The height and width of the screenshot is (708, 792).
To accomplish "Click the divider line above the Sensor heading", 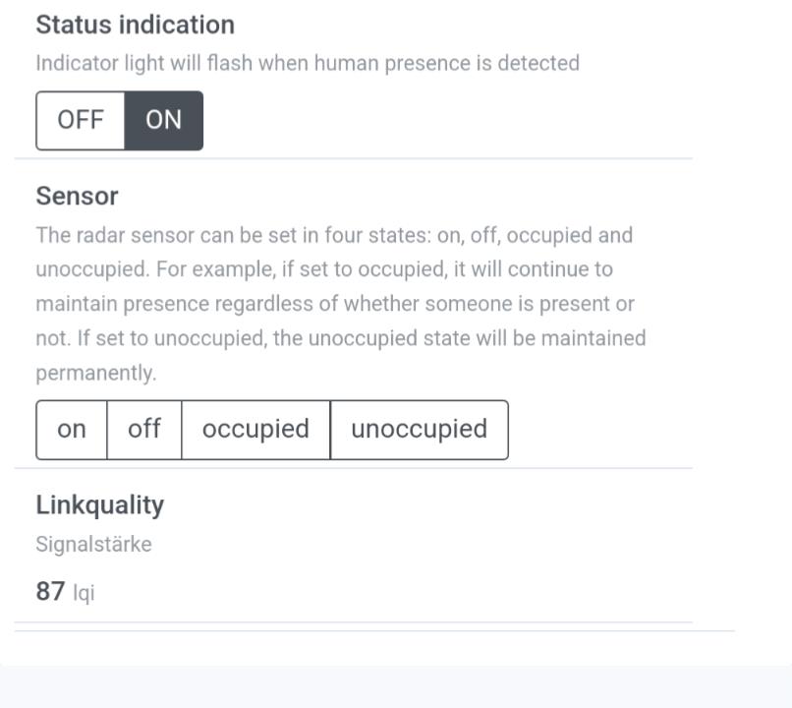I will [x=354, y=158].
